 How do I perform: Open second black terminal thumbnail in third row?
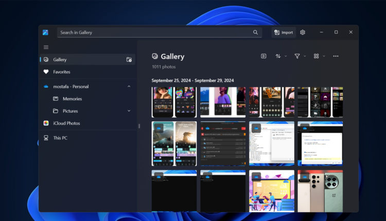click(223, 191)
